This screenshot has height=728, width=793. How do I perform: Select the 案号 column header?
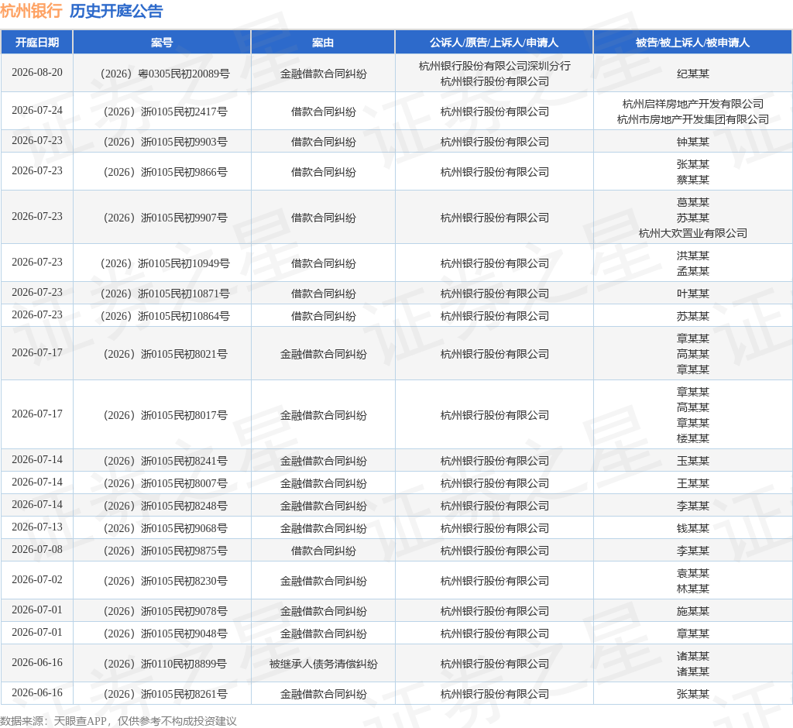(162, 43)
